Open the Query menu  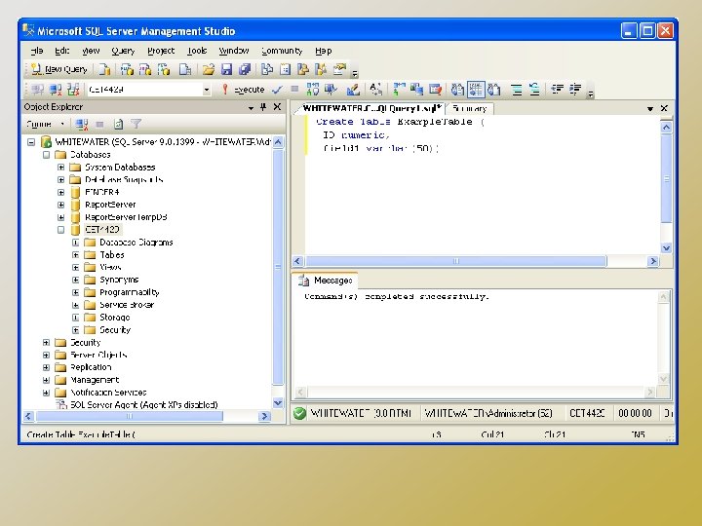(x=123, y=51)
